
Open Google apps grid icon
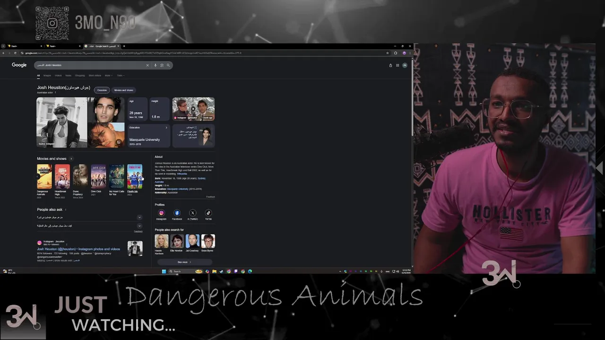(397, 65)
